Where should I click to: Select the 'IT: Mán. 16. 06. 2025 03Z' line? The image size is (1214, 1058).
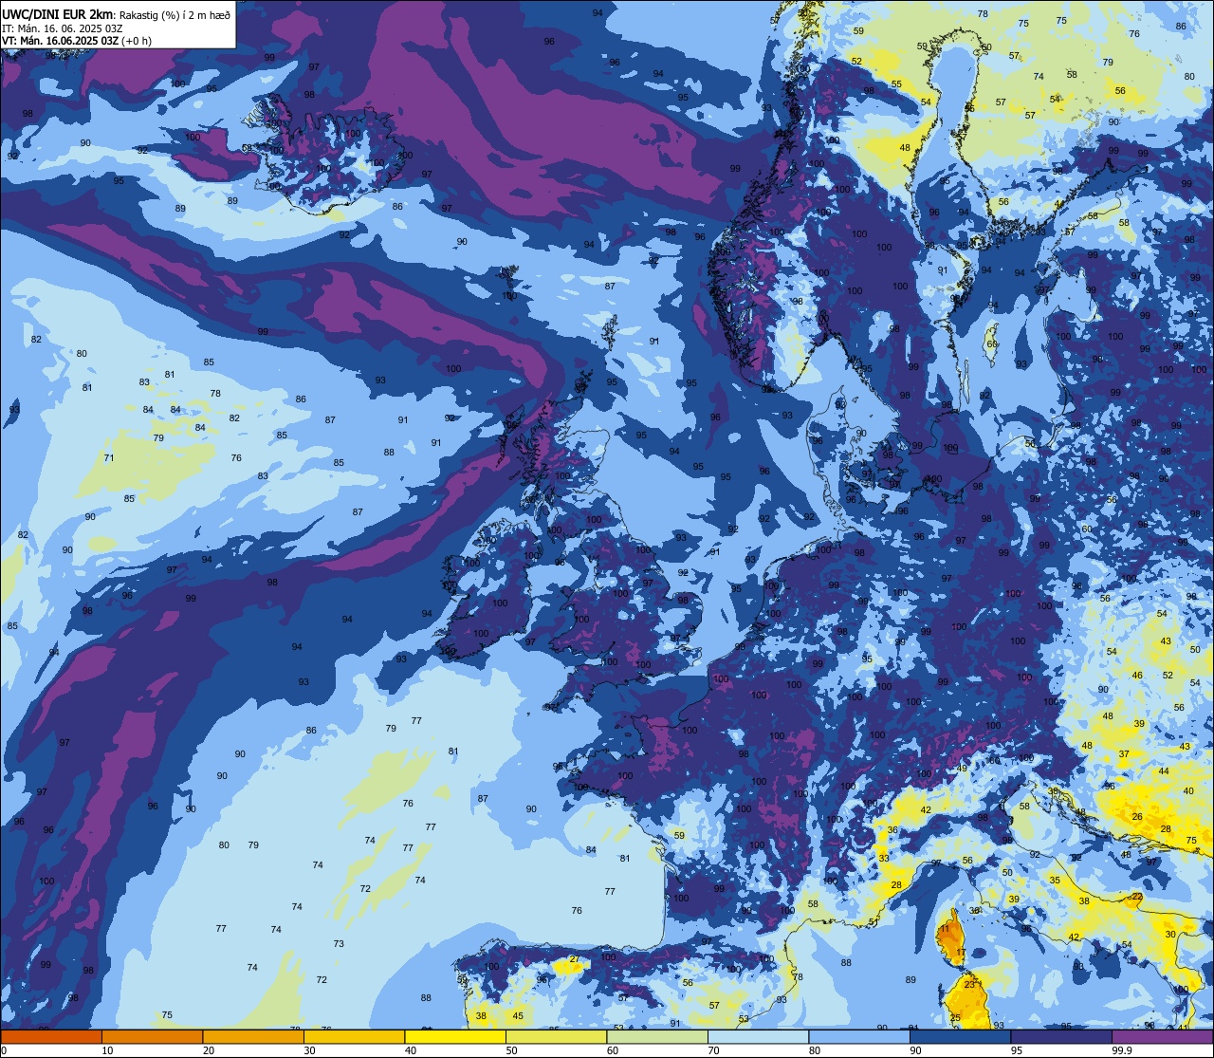tap(61, 28)
